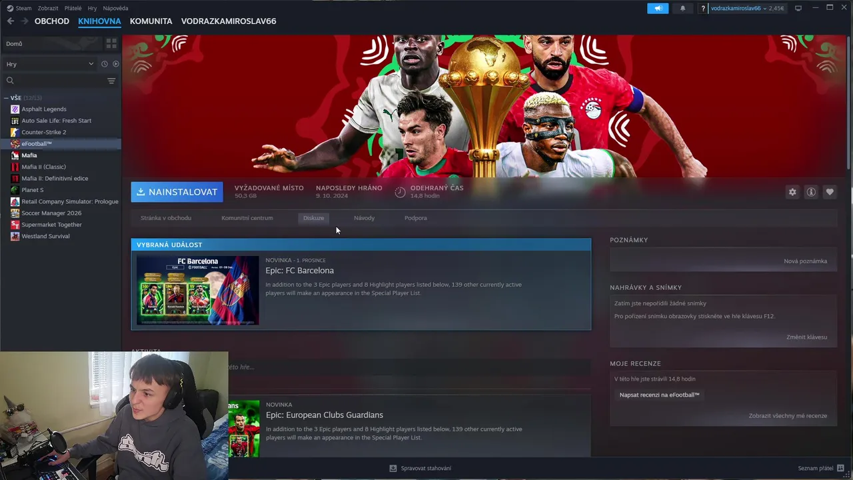Screen dimensions: 853x480
Task: Click the Epic: FC Barcelona title
Action: point(300,271)
